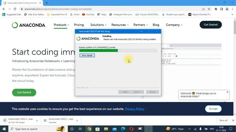The image size is (236, 132).
Task: Open Task View on the taskbar
Action: pyautogui.click(x=80, y=129)
